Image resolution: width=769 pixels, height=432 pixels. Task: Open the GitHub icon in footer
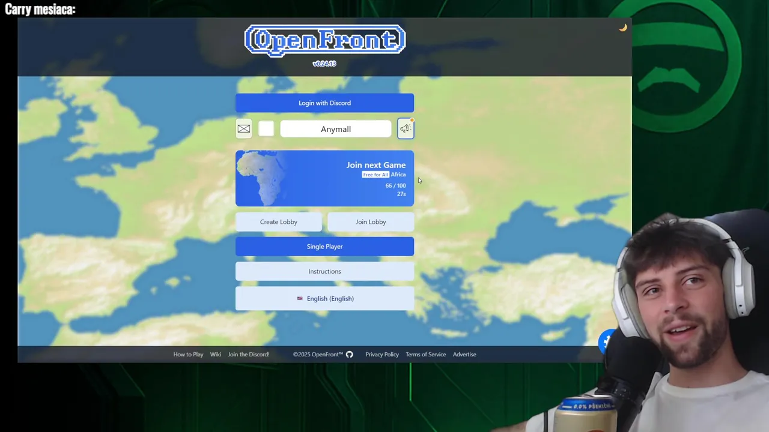(x=350, y=355)
